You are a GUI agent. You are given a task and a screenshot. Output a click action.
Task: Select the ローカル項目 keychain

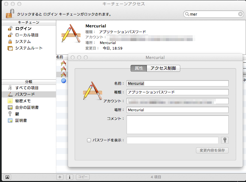click(29, 35)
